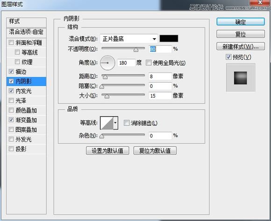Screen dimensions: 271x221
Task: Select 混合选项:自定 in the styles list
Action: [27, 32]
